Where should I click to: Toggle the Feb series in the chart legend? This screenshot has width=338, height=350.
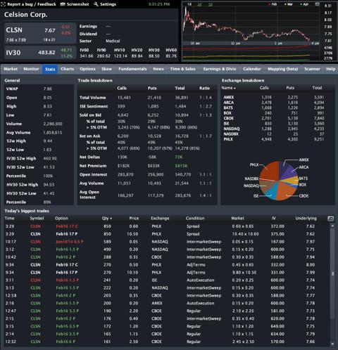273,4
